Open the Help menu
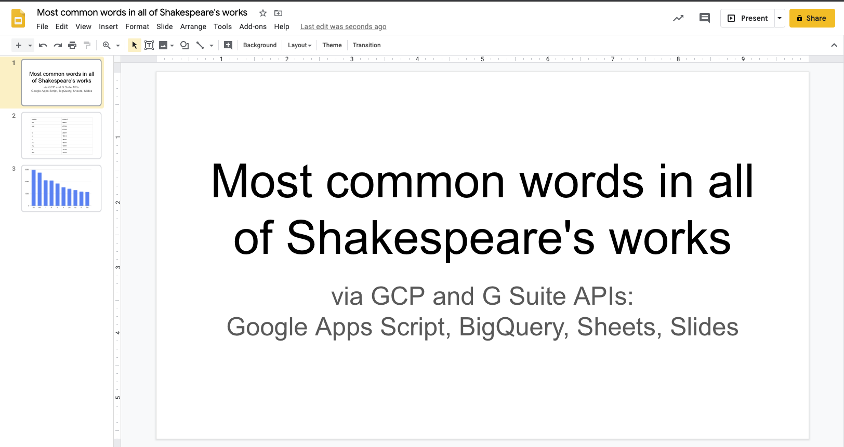This screenshot has width=844, height=447. [x=282, y=26]
